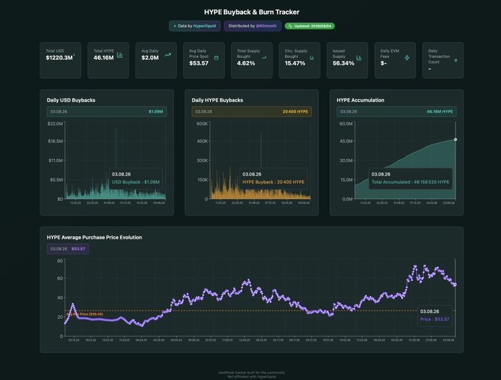501x380 pixels.
Task: Click the last data point on the price line
Action: click(455, 284)
